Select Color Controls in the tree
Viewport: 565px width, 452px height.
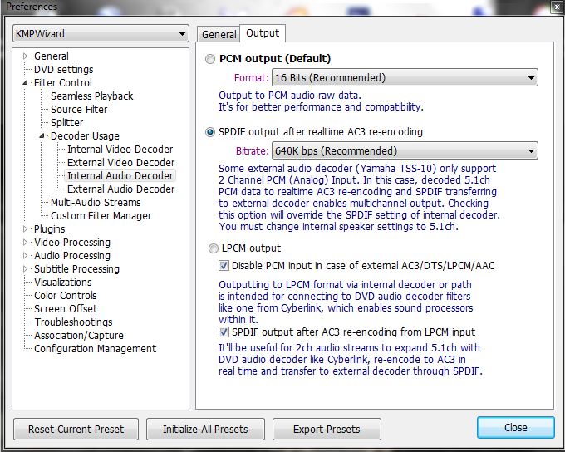tap(65, 296)
